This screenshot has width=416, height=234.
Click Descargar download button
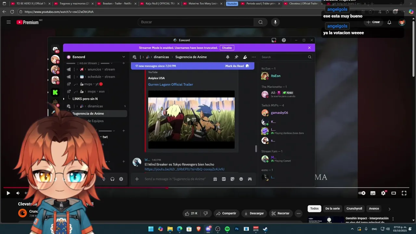(254, 213)
